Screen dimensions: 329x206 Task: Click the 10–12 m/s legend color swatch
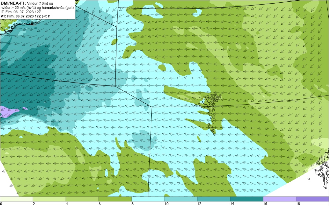click(181, 199)
